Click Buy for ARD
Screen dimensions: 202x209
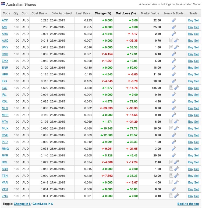(191, 34)
